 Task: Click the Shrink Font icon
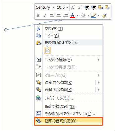click(80, 7)
